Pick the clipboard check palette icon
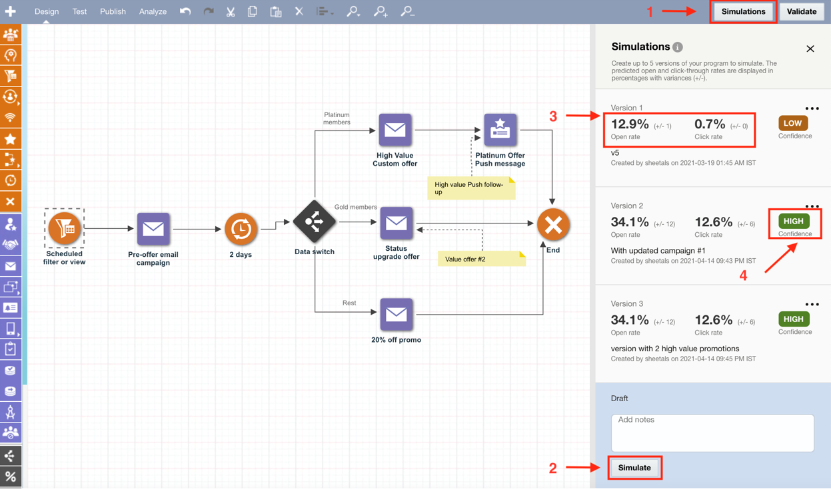The image size is (831, 489). click(11, 349)
